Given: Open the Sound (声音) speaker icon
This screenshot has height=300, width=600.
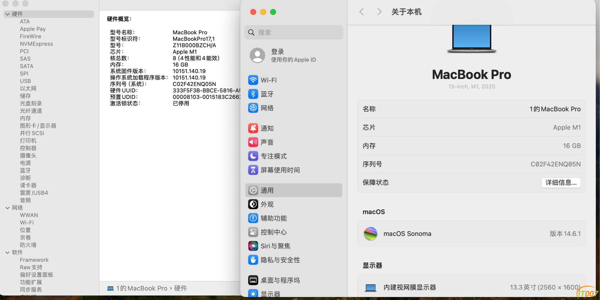Looking at the screenshot, I should 253,142.
